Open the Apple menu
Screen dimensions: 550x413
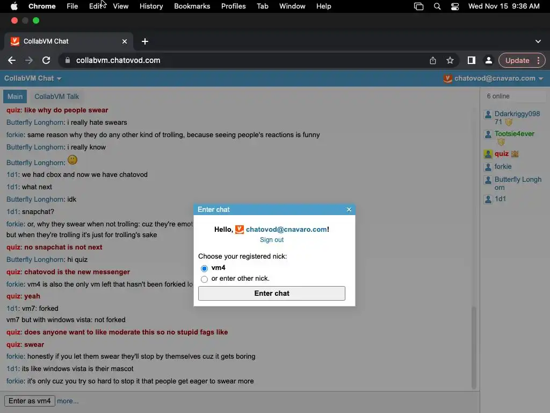(x=14, y=6)
